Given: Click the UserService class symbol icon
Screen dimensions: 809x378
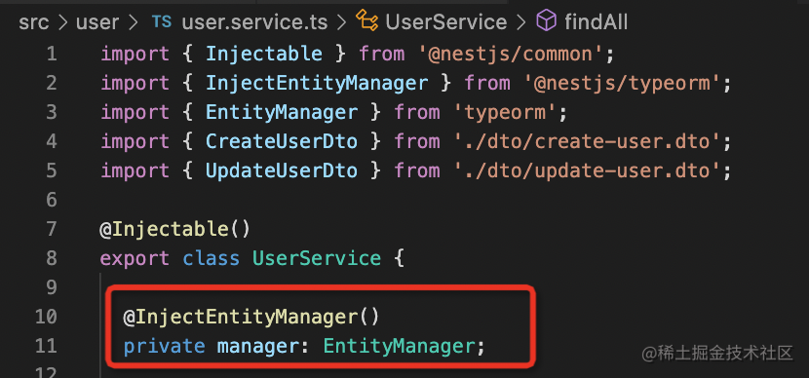Looking at the screenshot, I should point(367,21).
